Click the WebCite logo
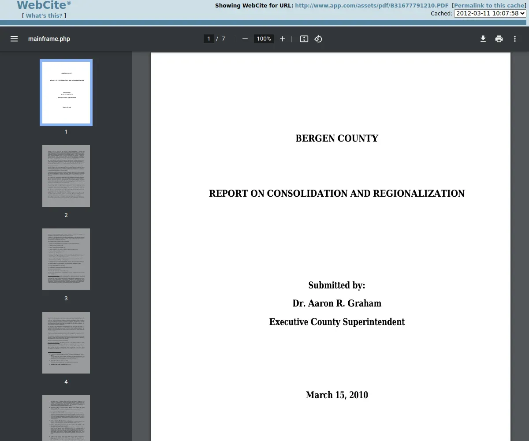 click(x=44, y=5)
